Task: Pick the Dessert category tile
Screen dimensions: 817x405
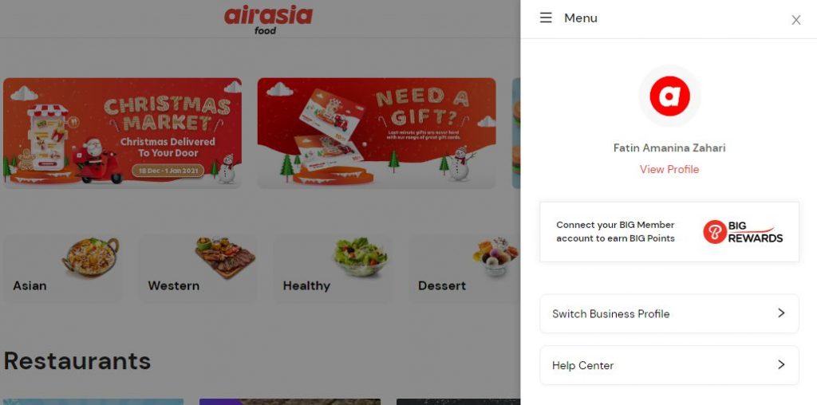Action: [464, 268]
